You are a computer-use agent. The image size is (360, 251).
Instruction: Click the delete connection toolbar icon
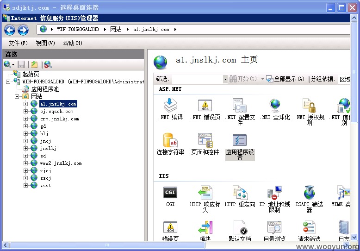click(48, 64)
